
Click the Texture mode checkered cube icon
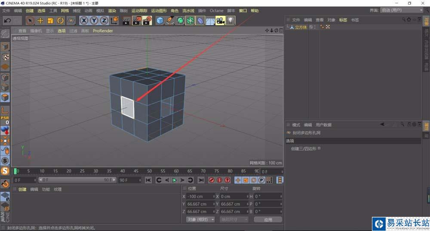point(5,57)
